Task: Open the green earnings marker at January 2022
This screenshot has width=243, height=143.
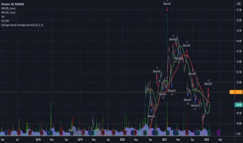Action: (x=209, y=133)
